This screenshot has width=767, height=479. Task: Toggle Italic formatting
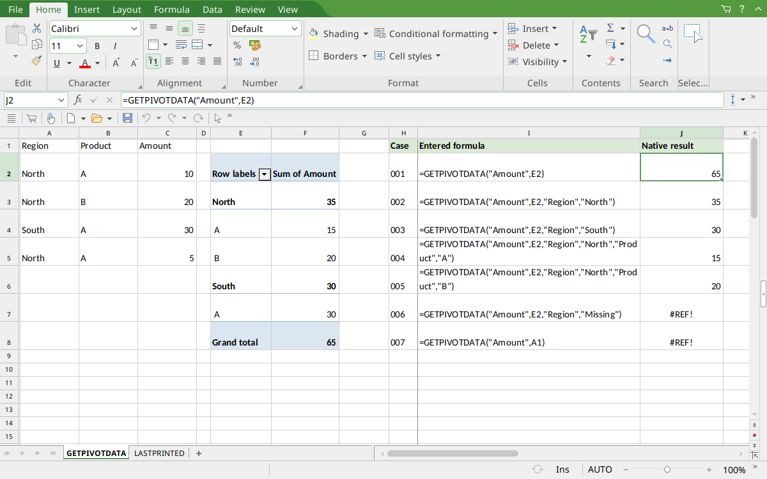pos(114,46)
